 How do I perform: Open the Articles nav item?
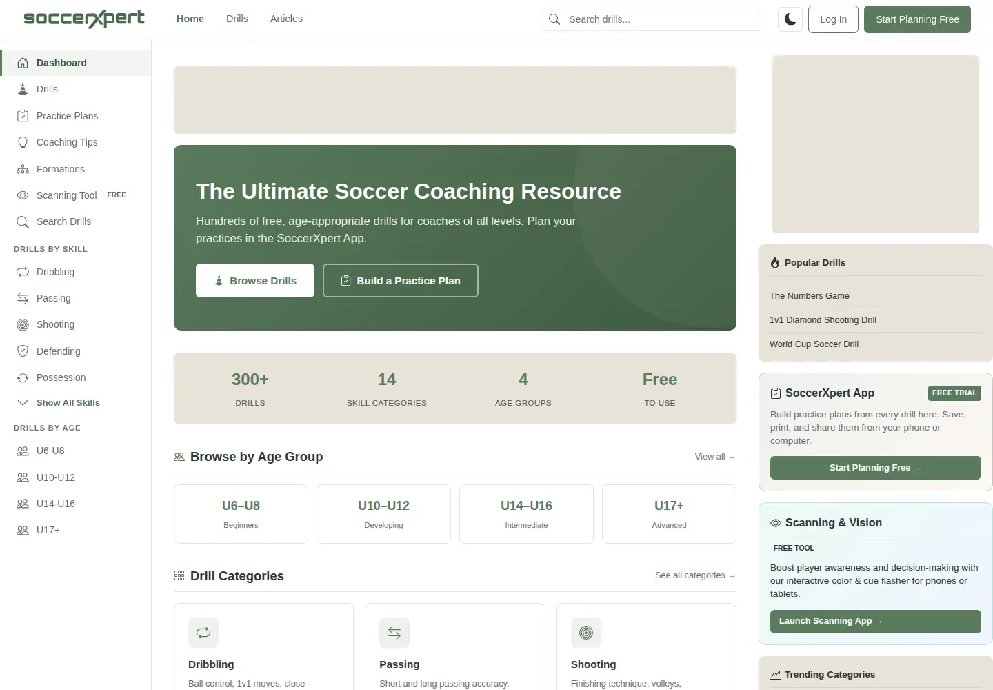[x=286, y=19]
